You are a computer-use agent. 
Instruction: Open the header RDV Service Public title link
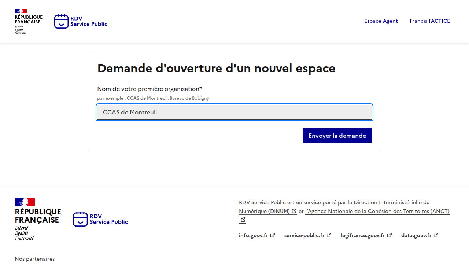[89, 21]
